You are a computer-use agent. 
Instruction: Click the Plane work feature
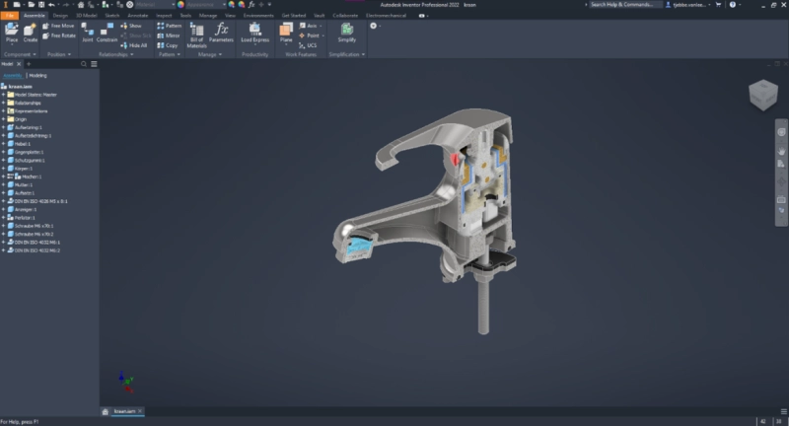coord(286,33)
